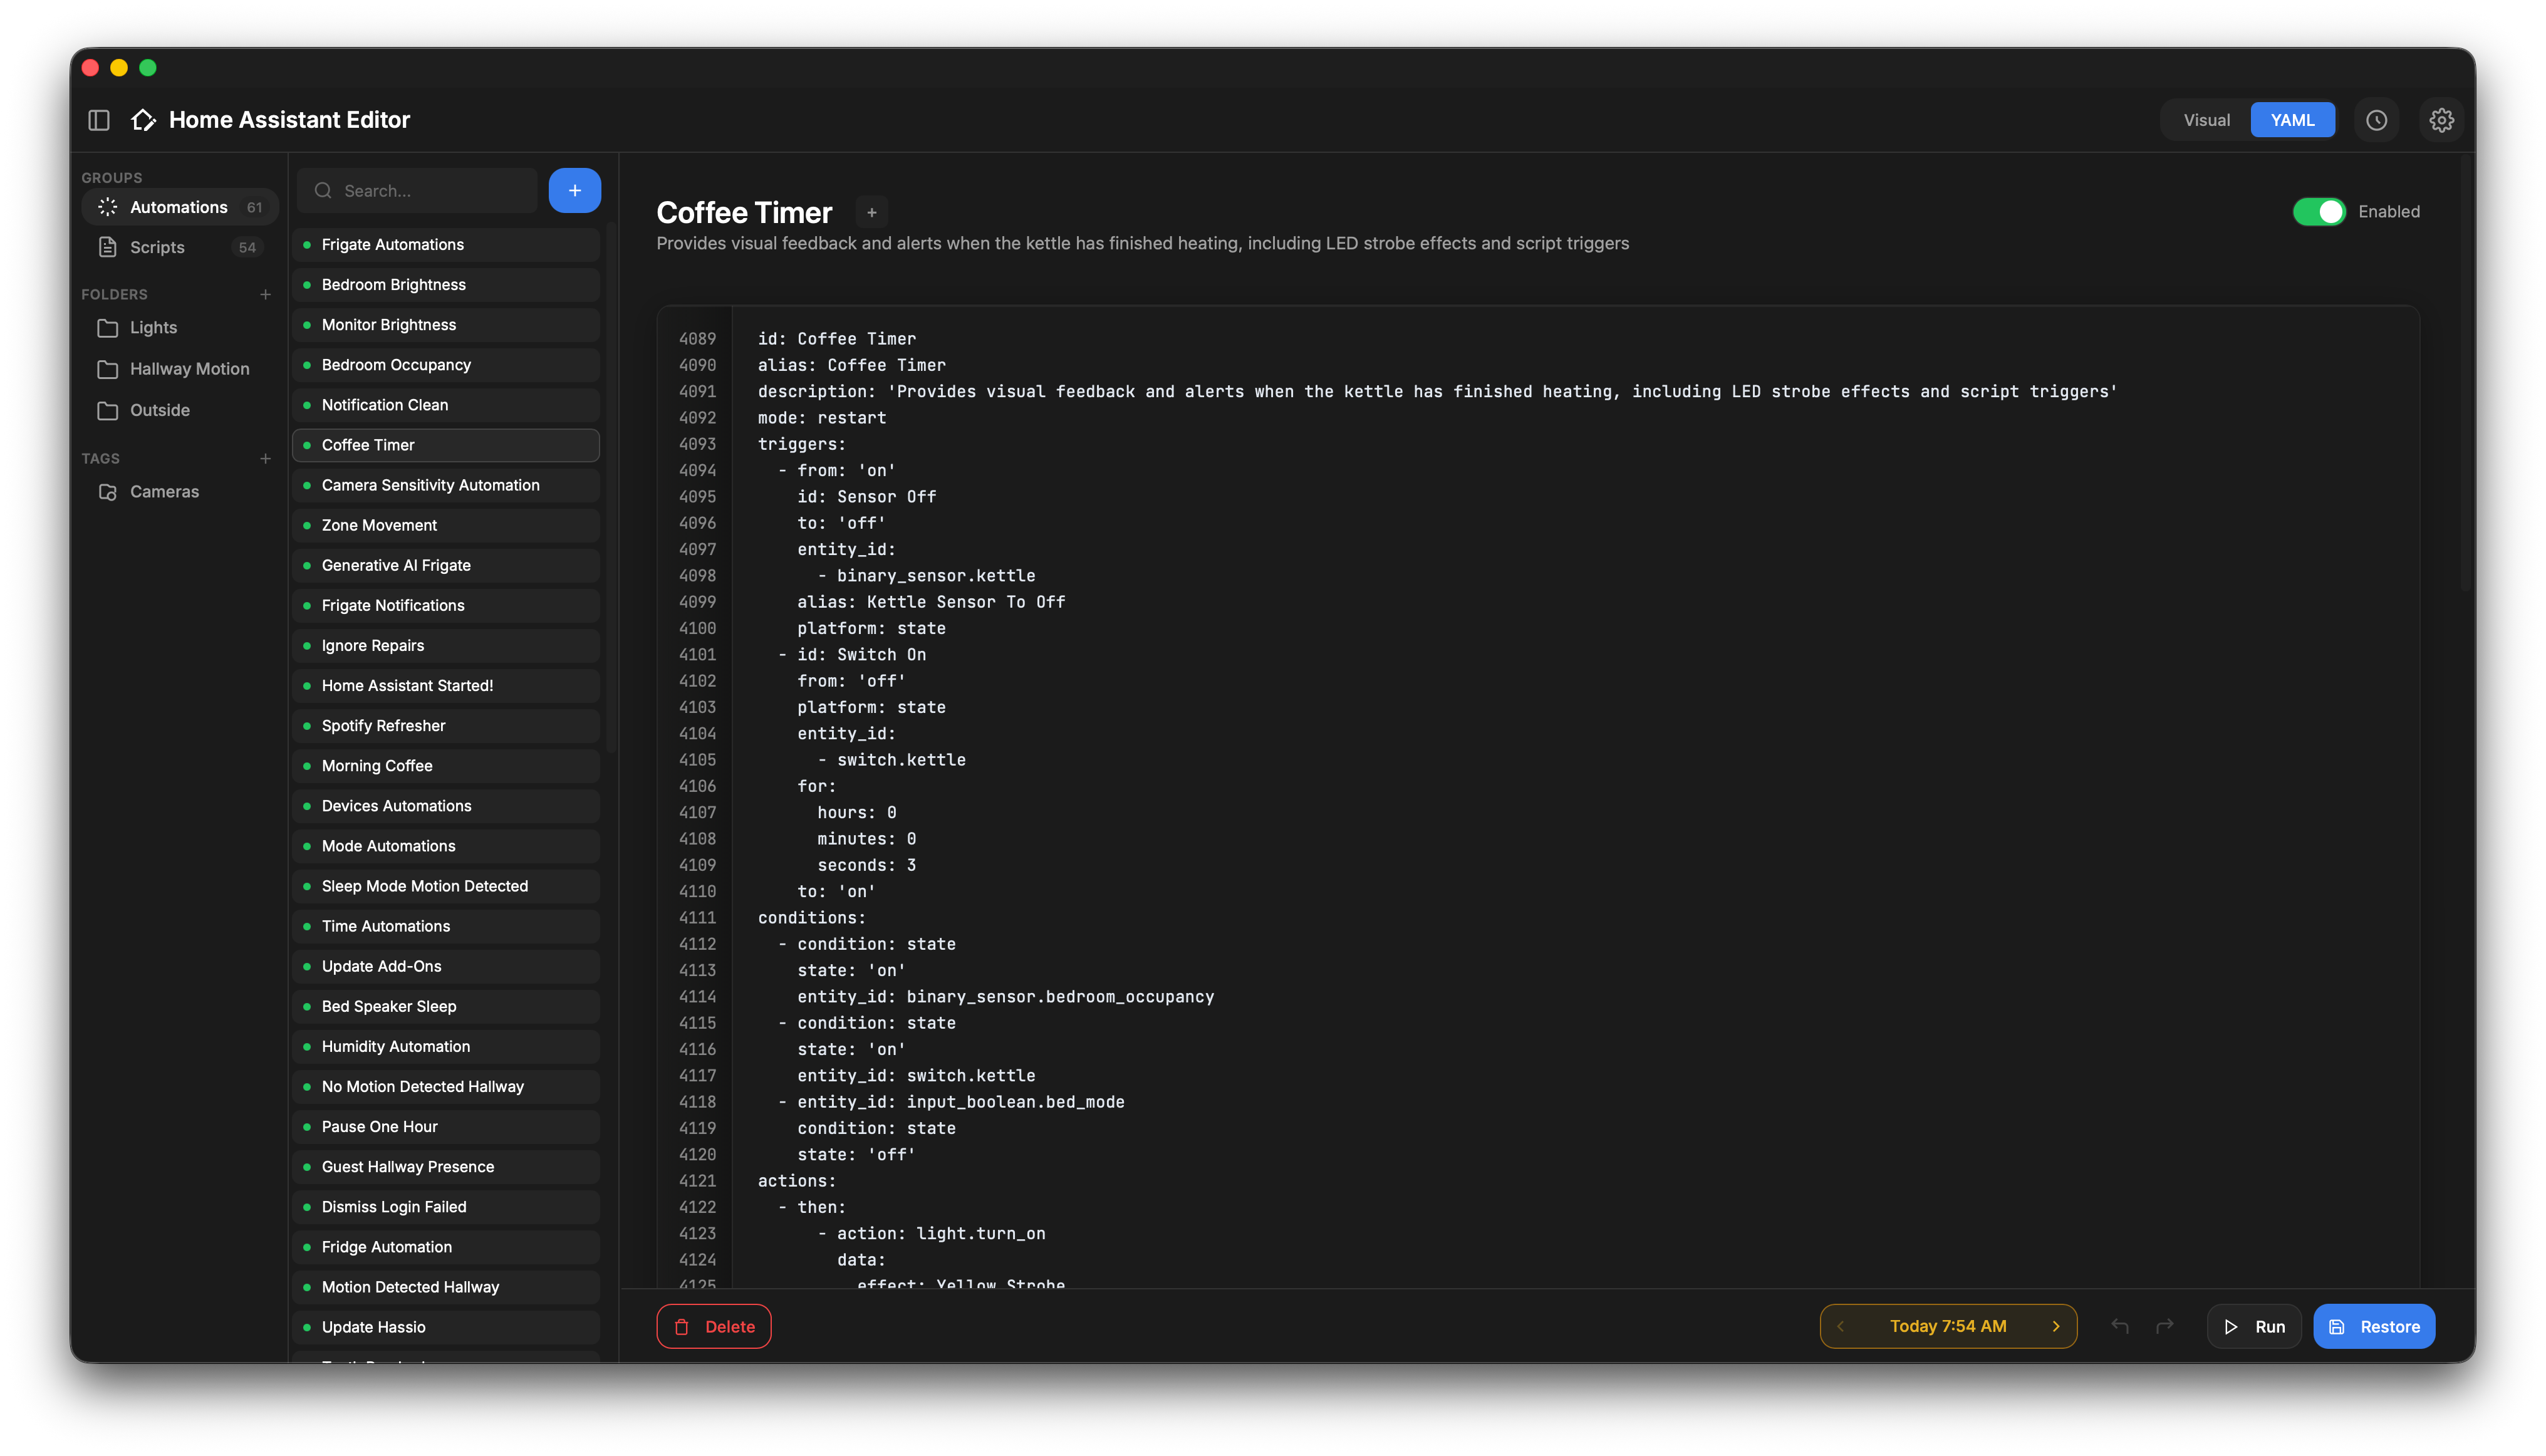This screenshot has height=1456, width=2546.
Task: Select Camera Sensitivity Automation
Action: tap(446, 485)
